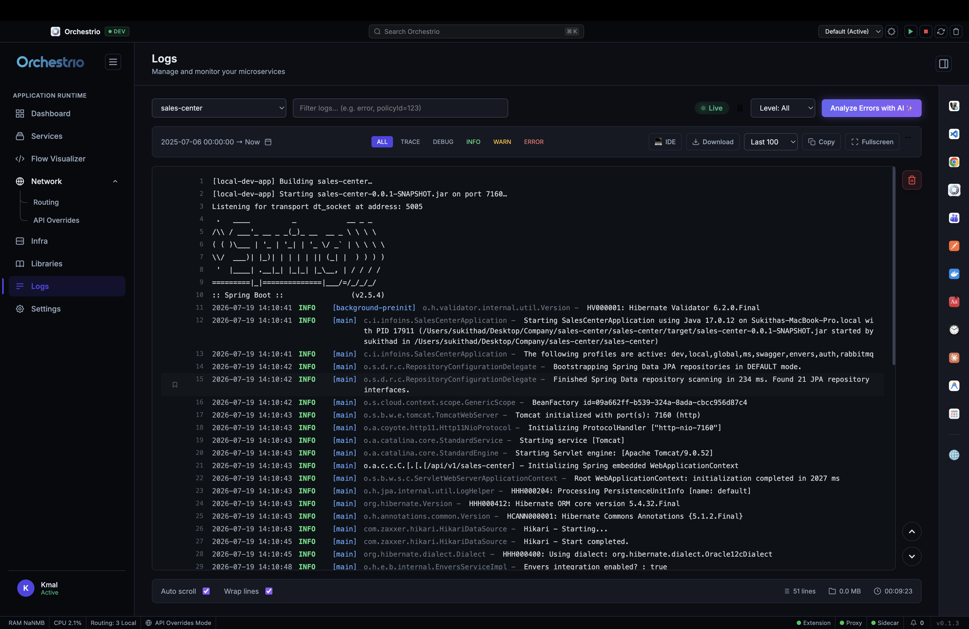
Task: Toggle the right side panel icon
Action: click(x=943, y=64)
